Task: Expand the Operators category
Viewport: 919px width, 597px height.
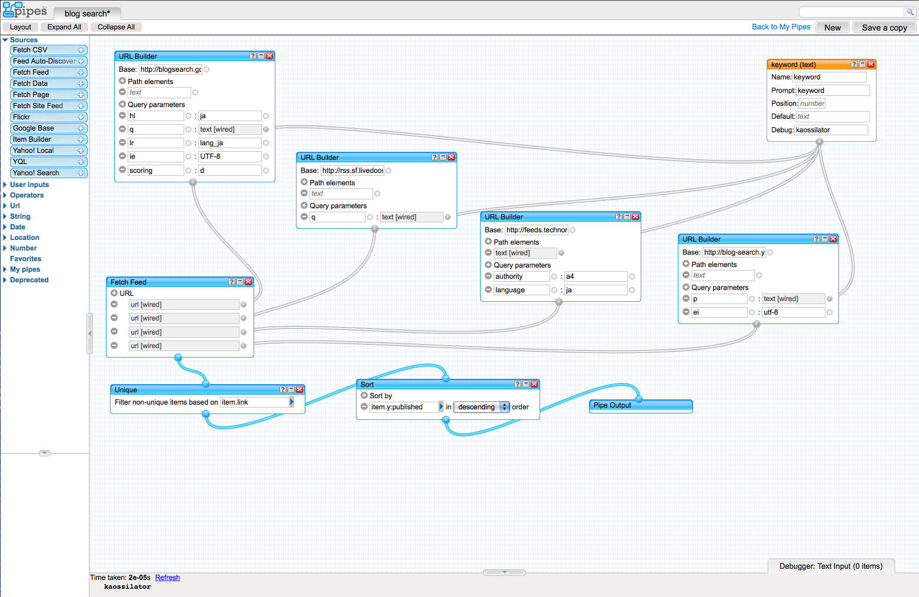Action: [5, 195]
